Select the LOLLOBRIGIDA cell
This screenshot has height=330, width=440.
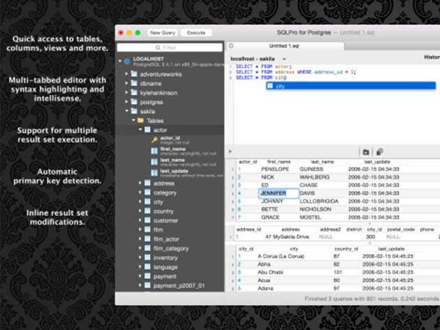pos(319,202)
